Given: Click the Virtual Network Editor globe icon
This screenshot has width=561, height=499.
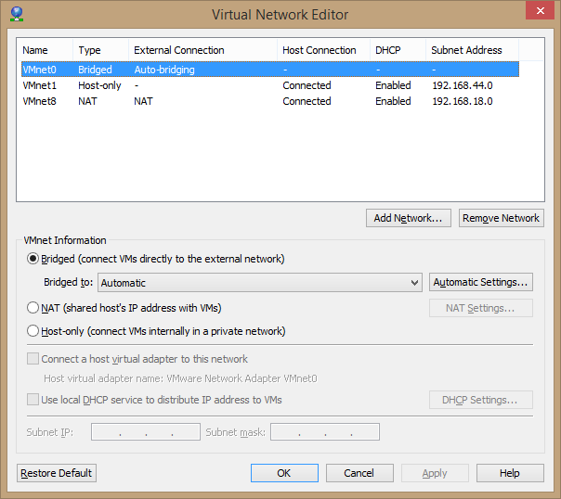Looking at the screenshot, I should point(17,14).
